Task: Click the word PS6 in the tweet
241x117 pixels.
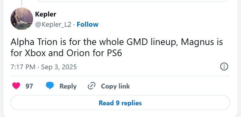Action: pos(114,53)
